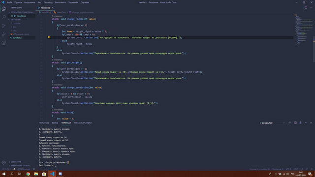Change the CRLF line ending setting

coord(296,169)
